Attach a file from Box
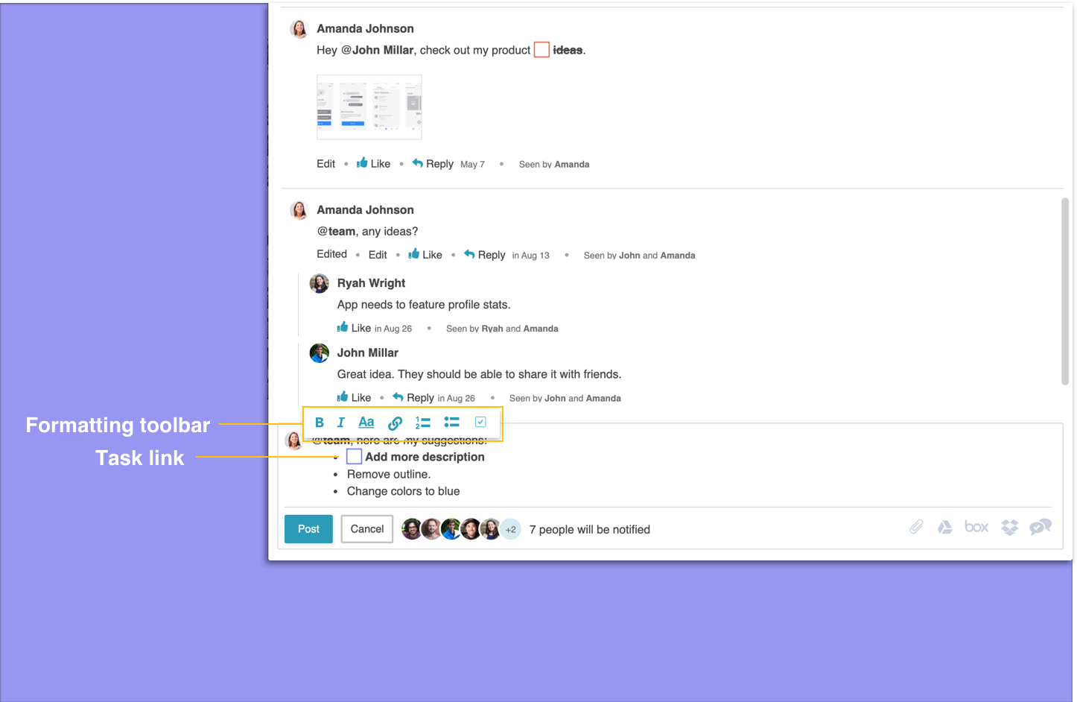 tap(976, 527)
